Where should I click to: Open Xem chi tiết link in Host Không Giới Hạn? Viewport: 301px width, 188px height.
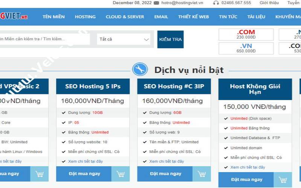coord(248,167)
